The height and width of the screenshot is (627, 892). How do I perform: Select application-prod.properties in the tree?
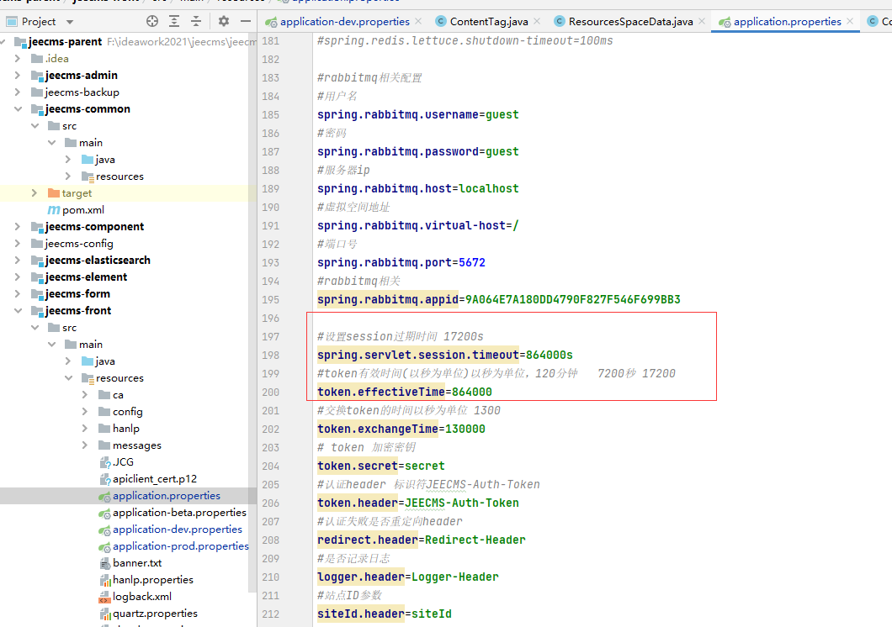180,545
